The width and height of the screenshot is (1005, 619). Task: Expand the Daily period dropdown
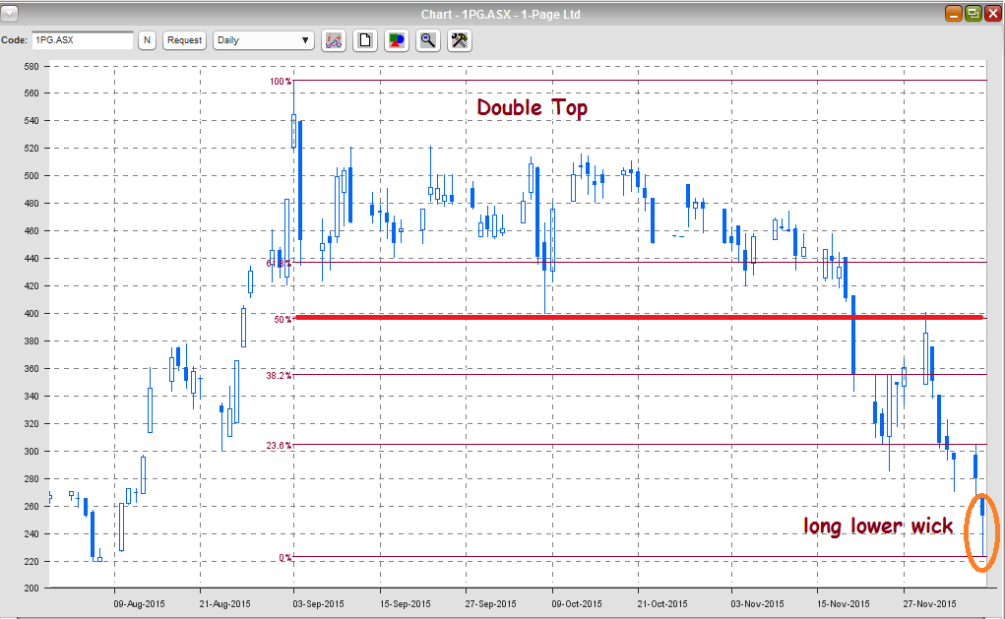pyautogui.click(x=263, y=40)
